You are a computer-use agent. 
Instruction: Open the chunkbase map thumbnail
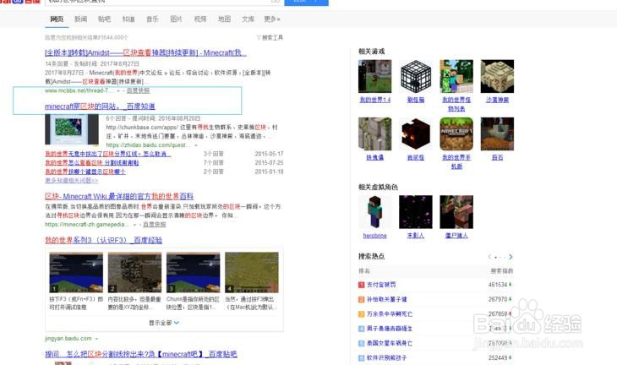72,129
